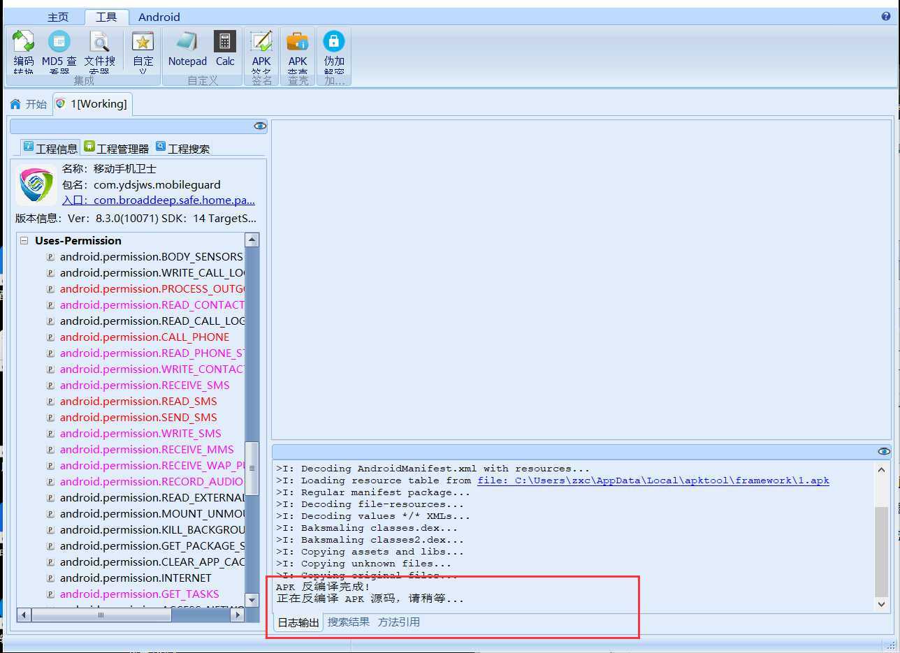Select android.permission.WRITE_CALL_LOG row
The height and width of the screenshot is (653, 900).
click(152, 273)
